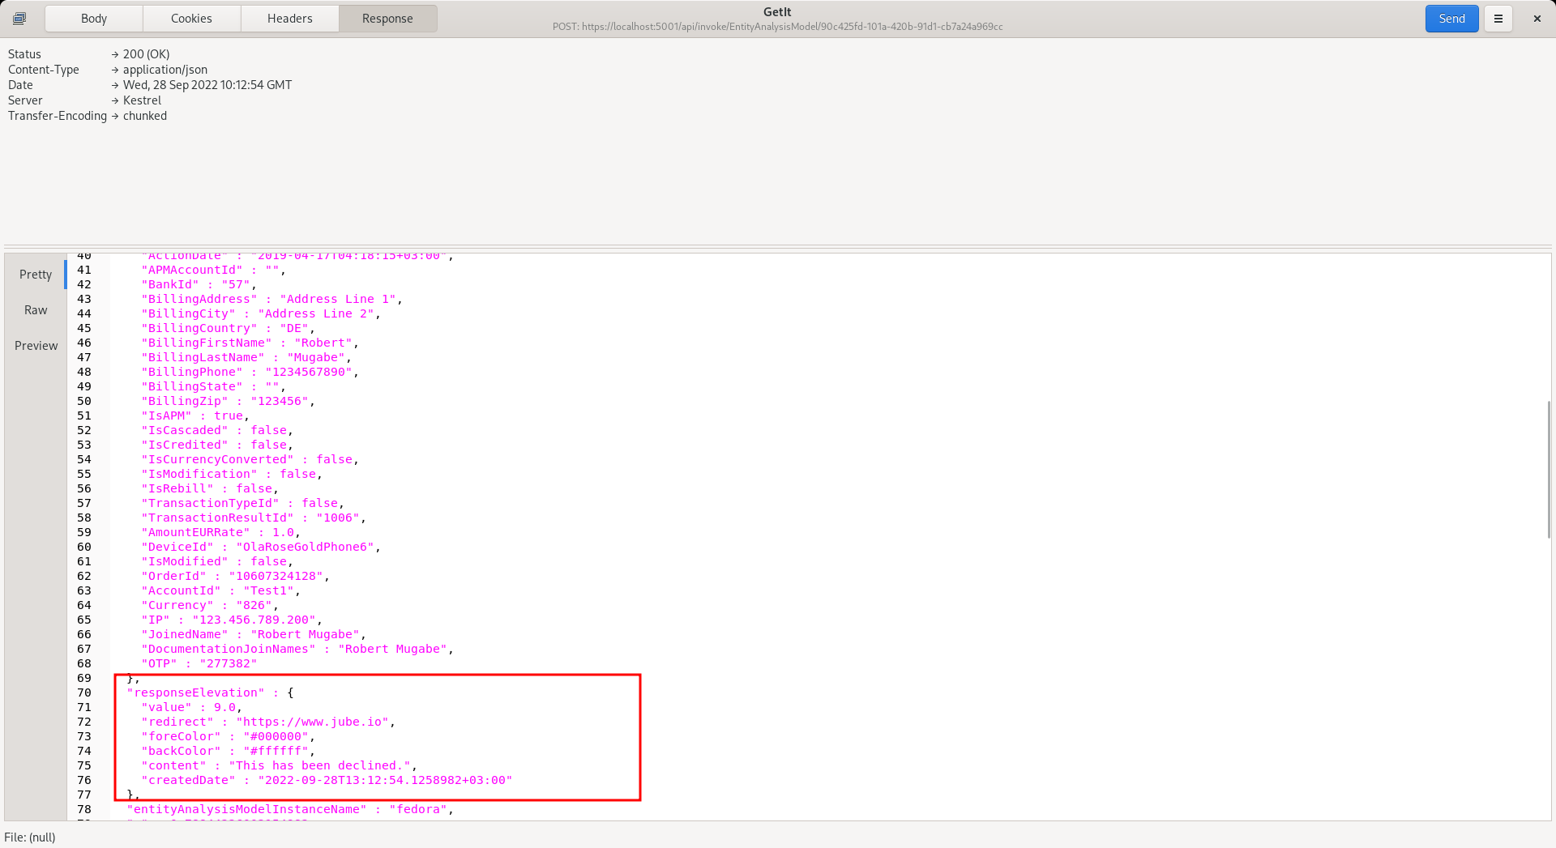
Task: Select the Preview view tab
Action: [36, 346]
